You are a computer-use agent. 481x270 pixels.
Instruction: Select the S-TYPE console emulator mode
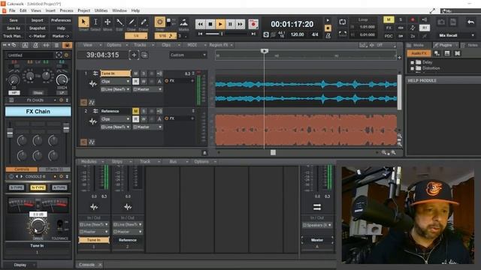17,187
